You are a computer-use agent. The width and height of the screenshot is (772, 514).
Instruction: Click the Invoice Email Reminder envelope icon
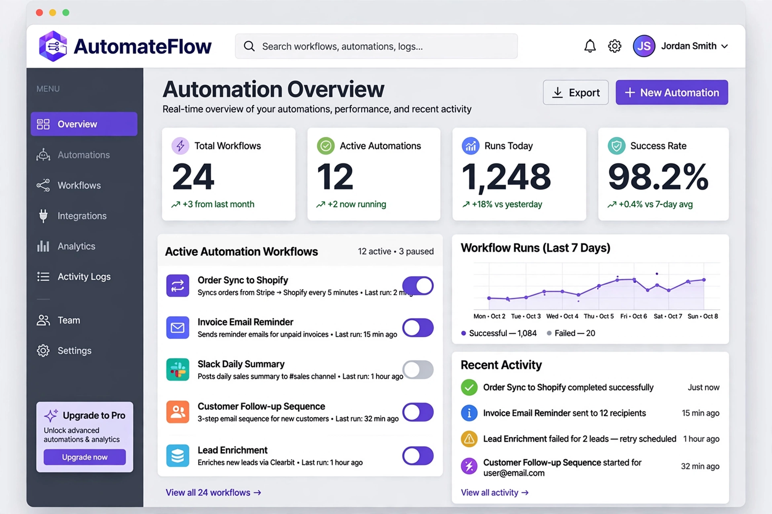coord(178,328)
